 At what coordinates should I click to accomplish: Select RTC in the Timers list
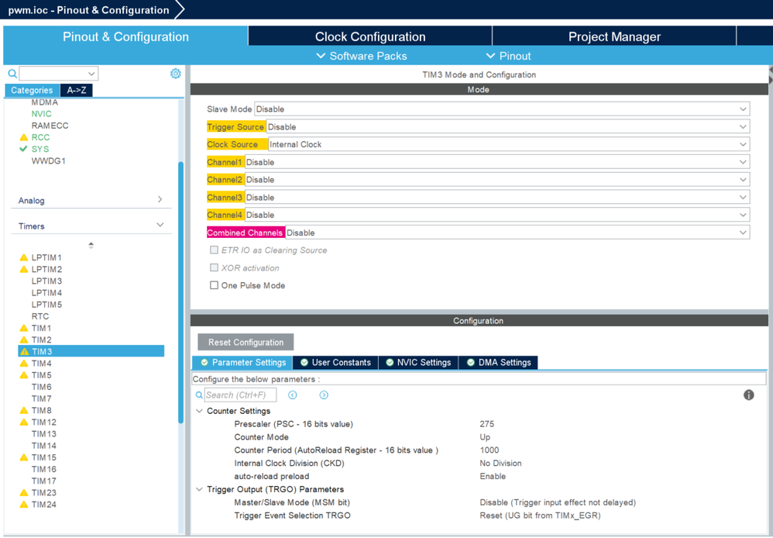40,316
